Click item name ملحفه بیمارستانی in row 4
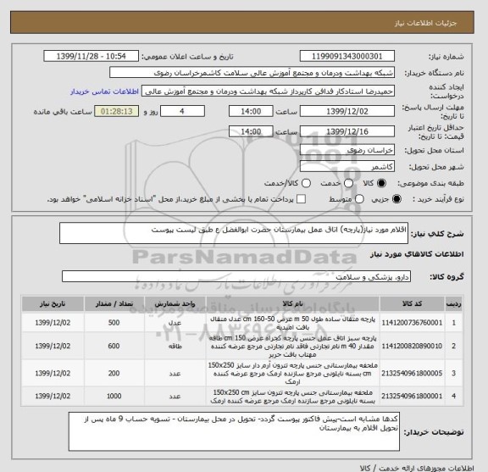The width and height of the screenshot is (488, 472). point(292,397)
